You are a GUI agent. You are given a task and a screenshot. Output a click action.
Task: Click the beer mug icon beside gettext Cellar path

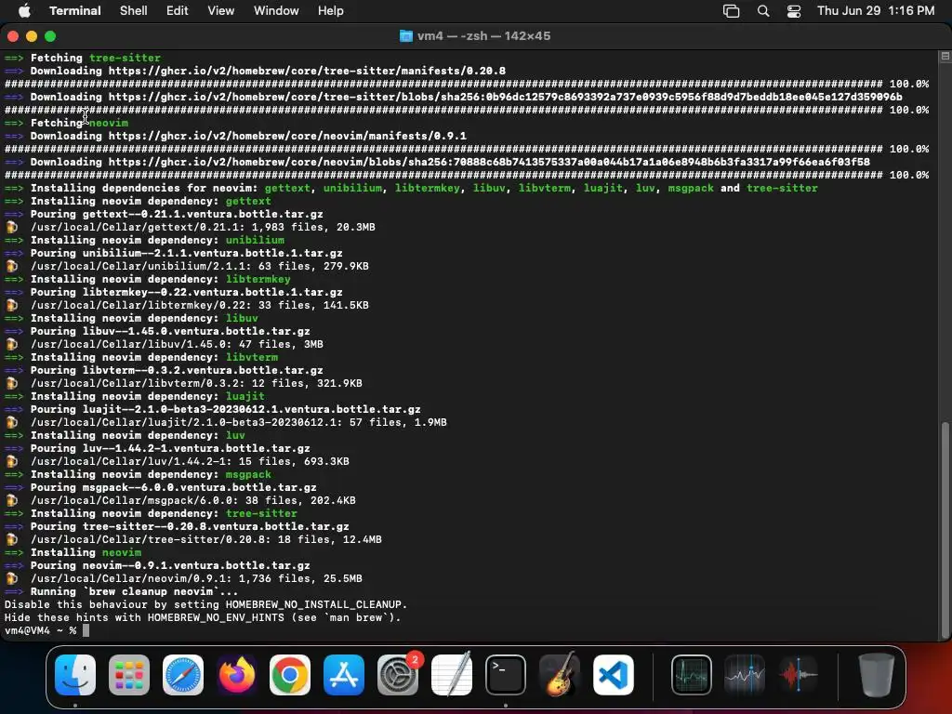click(11, 227)
